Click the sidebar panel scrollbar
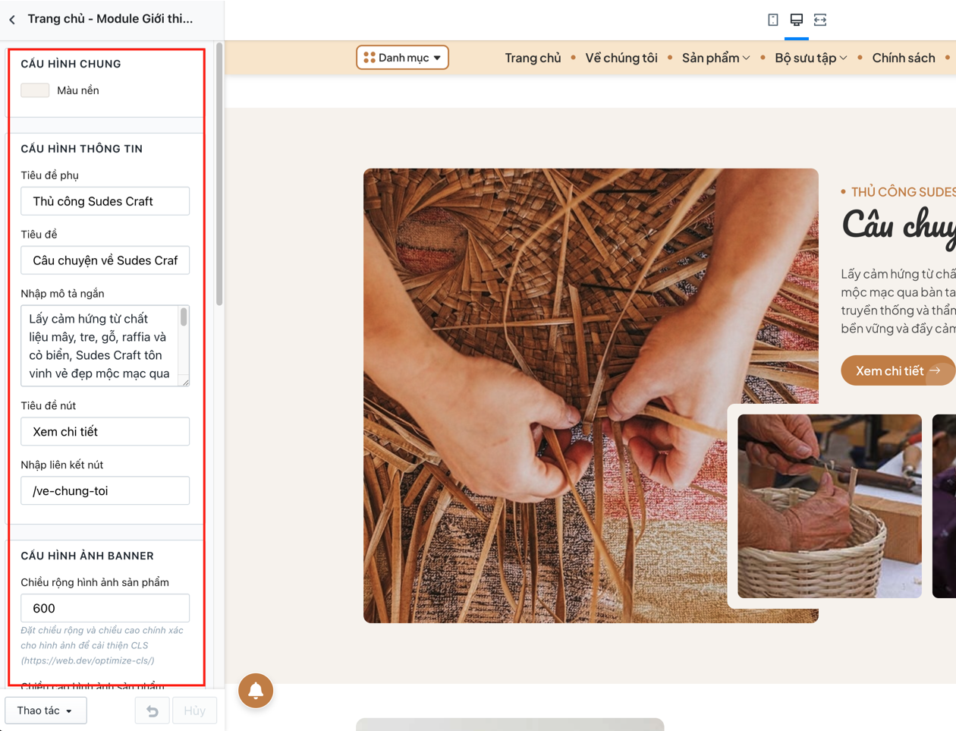This screenshot has height=731, width=956. tap(219, 175)
